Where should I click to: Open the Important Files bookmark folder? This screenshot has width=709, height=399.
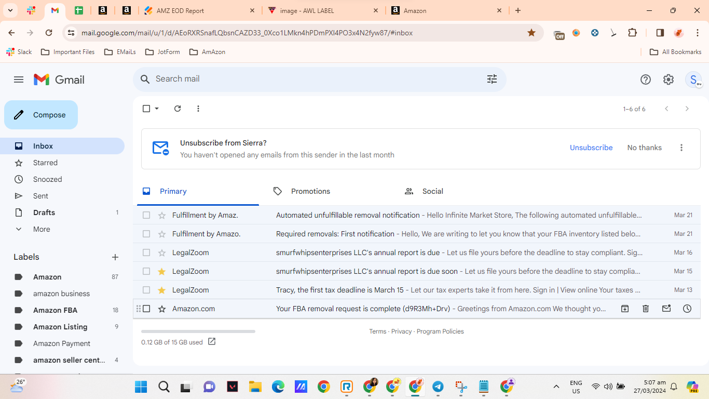(68, 52)
